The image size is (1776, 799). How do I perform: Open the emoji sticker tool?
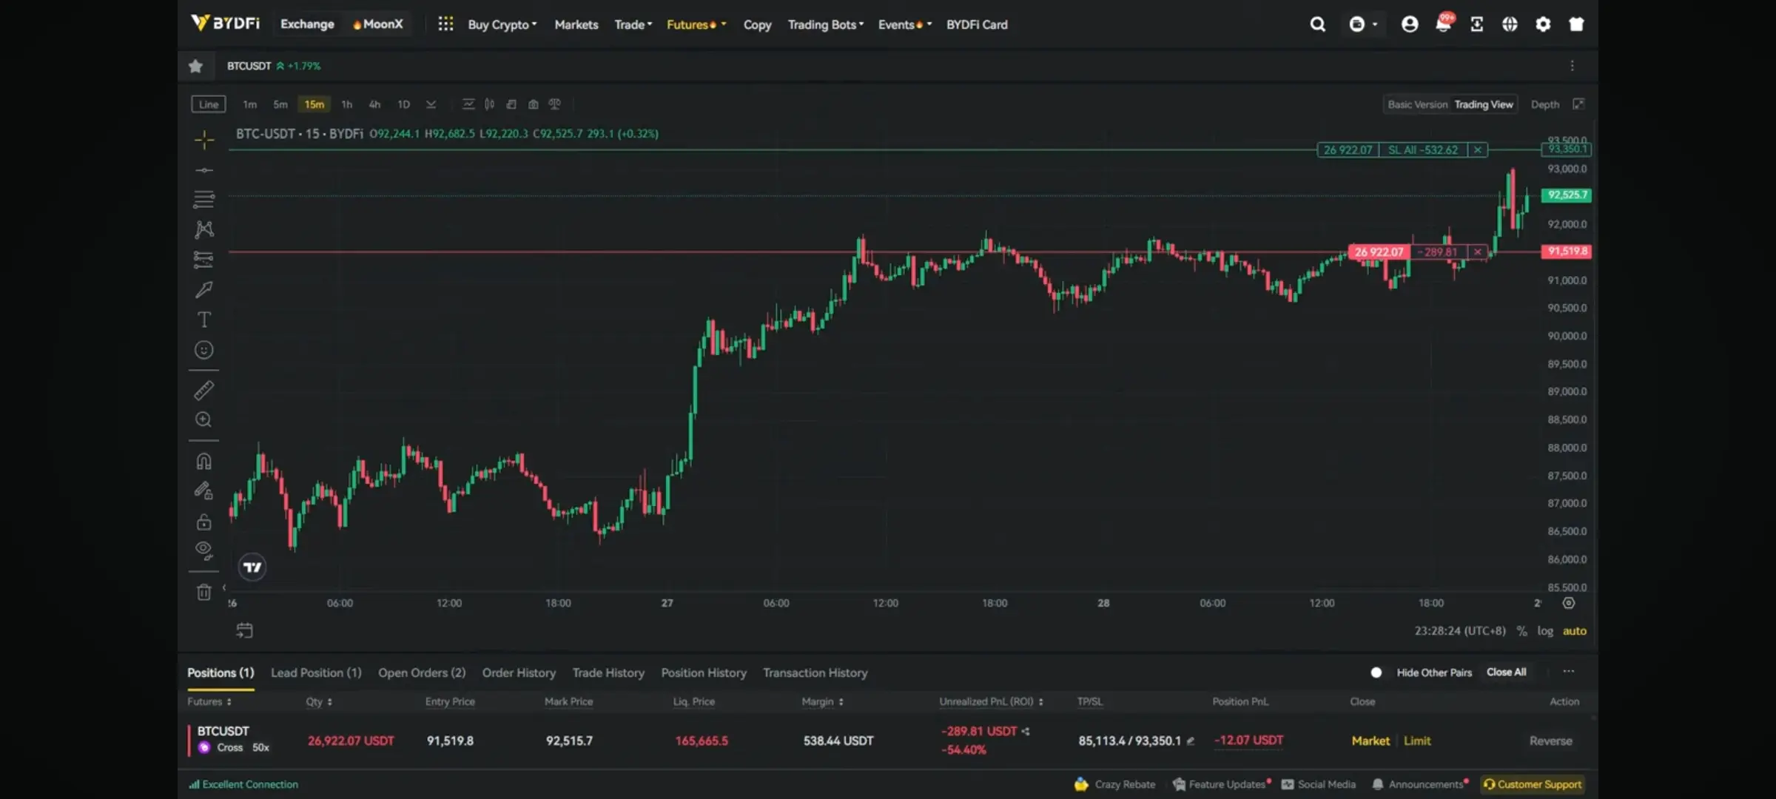(204, 350)
